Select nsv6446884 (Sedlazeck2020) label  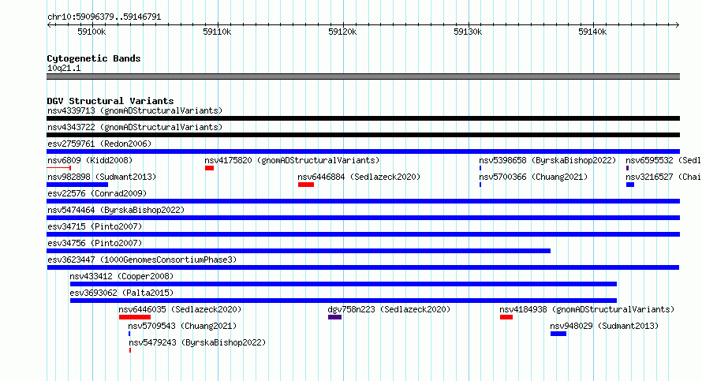pos(359,177)
